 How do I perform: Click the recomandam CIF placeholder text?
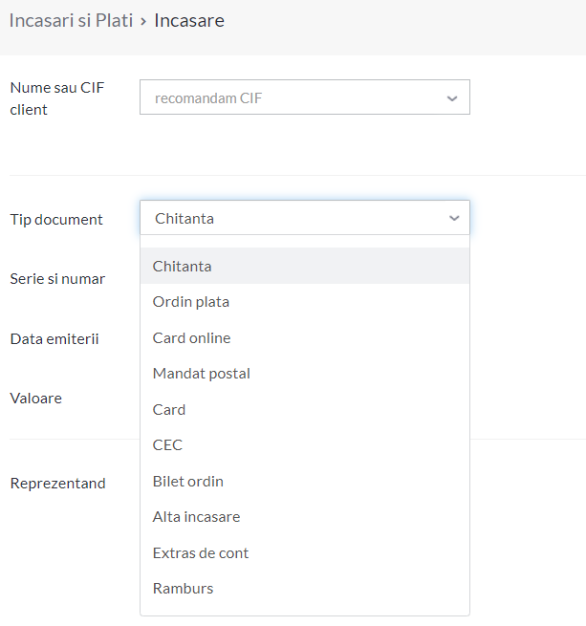(208, 98)
